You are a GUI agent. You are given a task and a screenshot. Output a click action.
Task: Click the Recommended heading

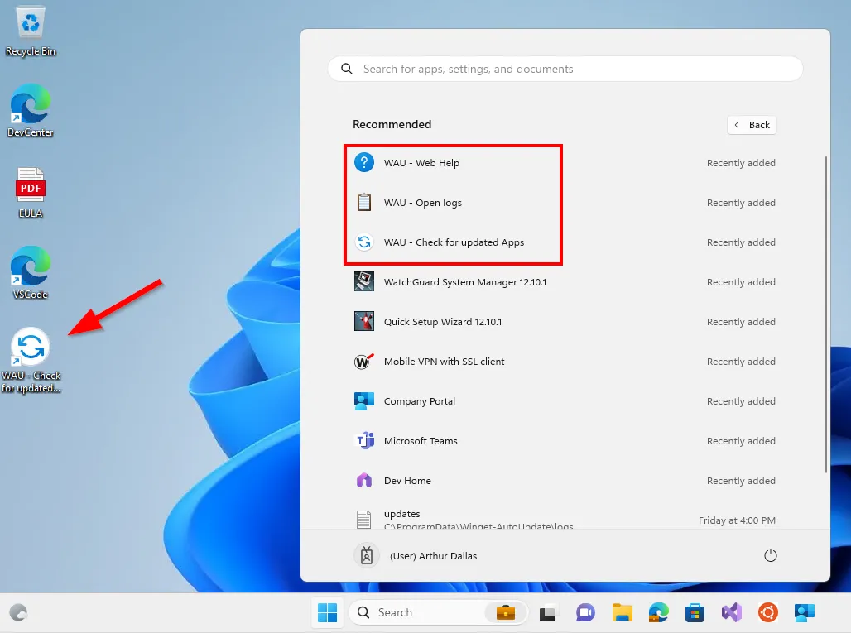click(x=392, y=124)
